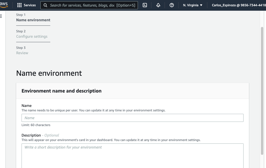This screenshot has width=266, height=168.
Task: Go to Step 2 Configure settings
Action: (x=32, y=36)
